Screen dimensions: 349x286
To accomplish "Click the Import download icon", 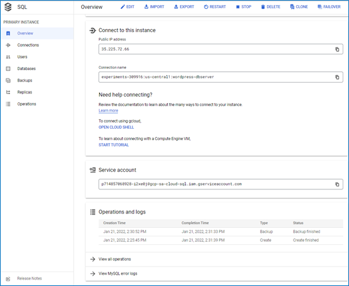I will 146,7.
